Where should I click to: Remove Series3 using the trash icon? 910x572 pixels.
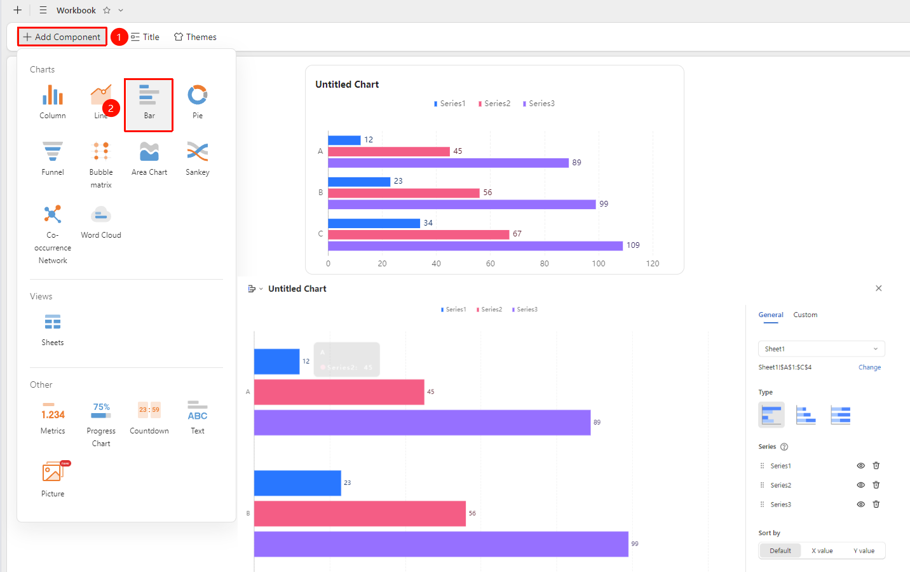click(x=876, y=505)
